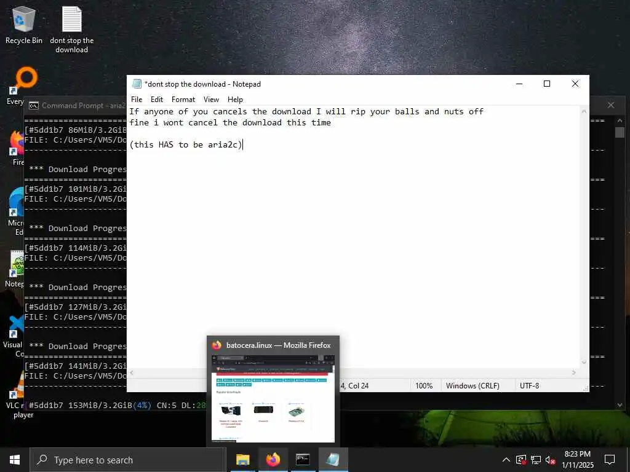Minimize the Notepad window
This screenshot has height=472, width=630.
[519, 84]
